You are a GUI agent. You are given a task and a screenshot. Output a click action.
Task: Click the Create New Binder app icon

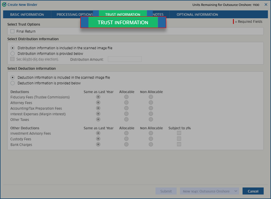[x=4, y=4]
